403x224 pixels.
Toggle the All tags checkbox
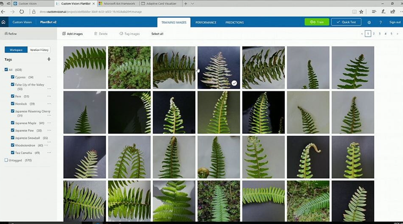(6, 69)
